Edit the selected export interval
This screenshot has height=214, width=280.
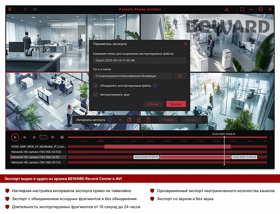coord(139,120)
